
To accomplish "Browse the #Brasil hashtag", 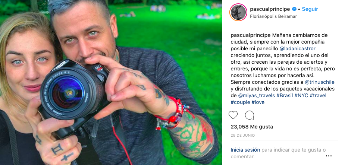I will click(x=285, y=96).
